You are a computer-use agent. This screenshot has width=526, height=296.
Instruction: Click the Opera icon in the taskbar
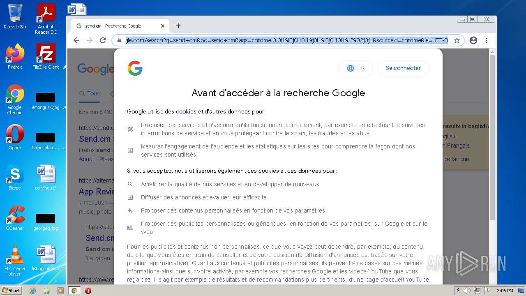pyautogui.click(x=88, y=291)
